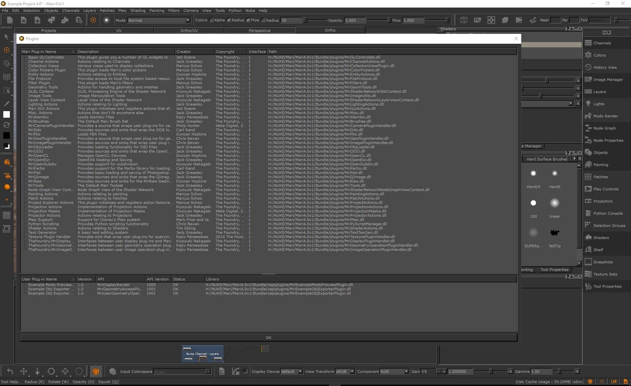The height and width of the screenshot is (386, 631).
Task: Toggle the second Radius checkbox before value 30
Action: [x=263, y=20]
